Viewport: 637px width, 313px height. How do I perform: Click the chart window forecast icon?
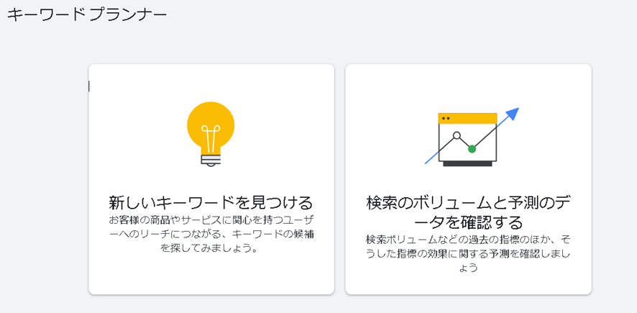pos(472,137)
